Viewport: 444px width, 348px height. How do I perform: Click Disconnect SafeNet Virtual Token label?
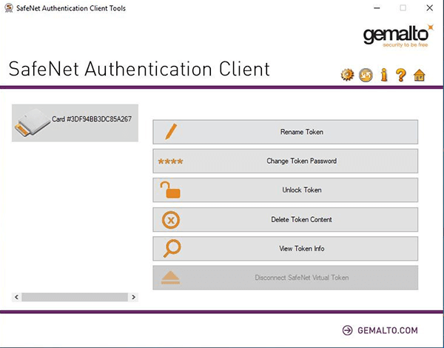[302, 278]
